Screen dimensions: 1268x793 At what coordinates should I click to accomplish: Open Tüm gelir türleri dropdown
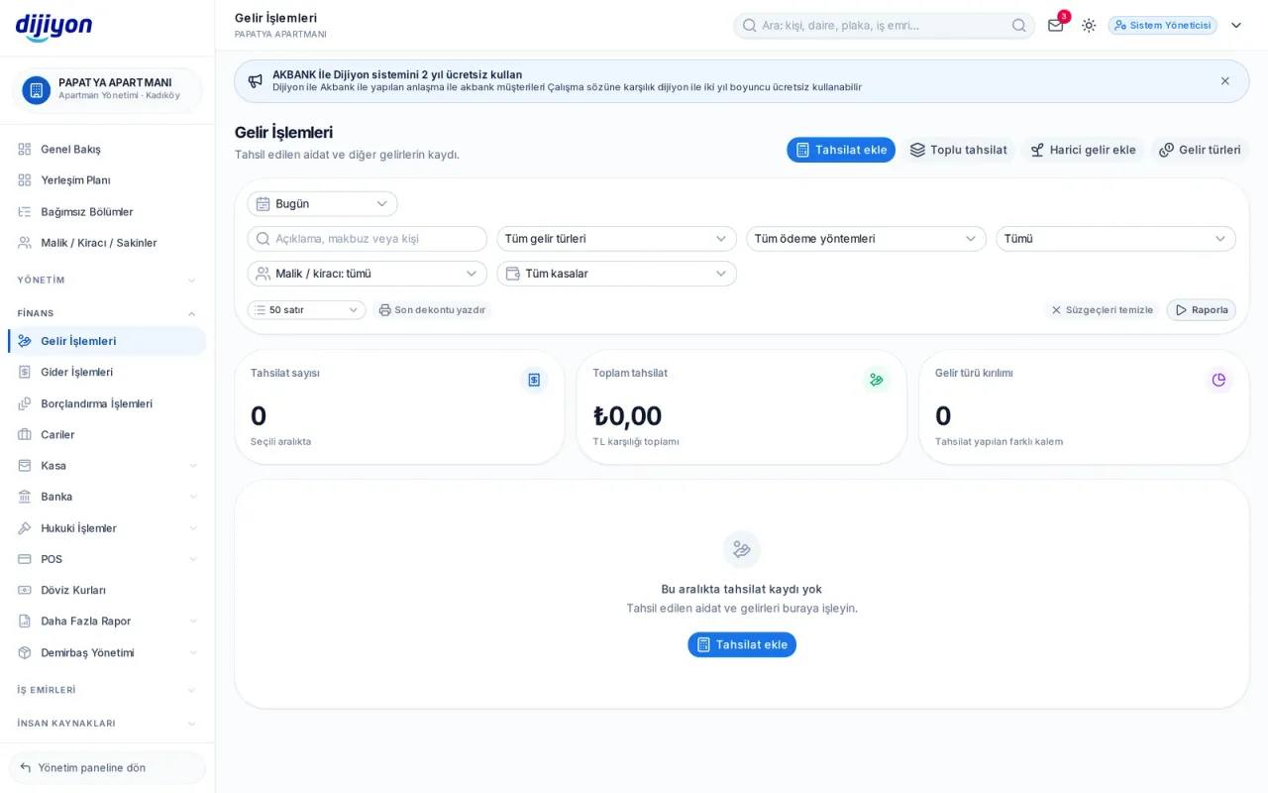(x=616, y=239)
